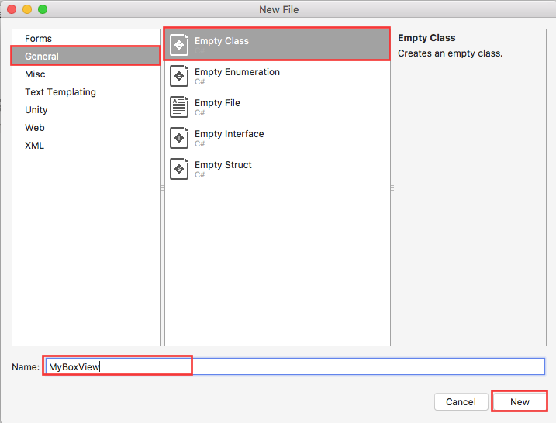Pick the XML category

[x=35, y=146]
